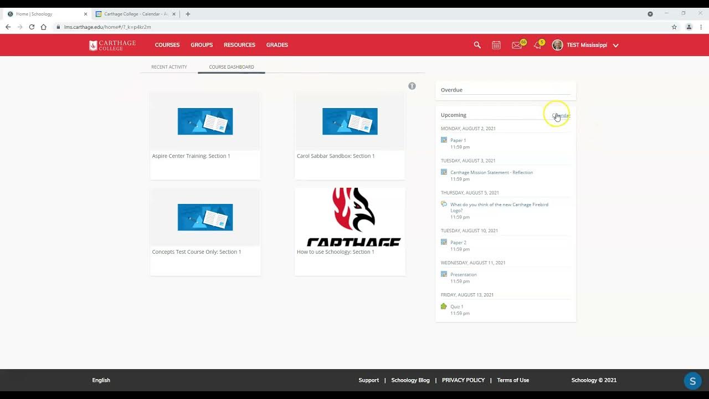Open Carol Sabbar Sandbox course thumbnail
Screen dimensions: 709x399
[350, 121]
